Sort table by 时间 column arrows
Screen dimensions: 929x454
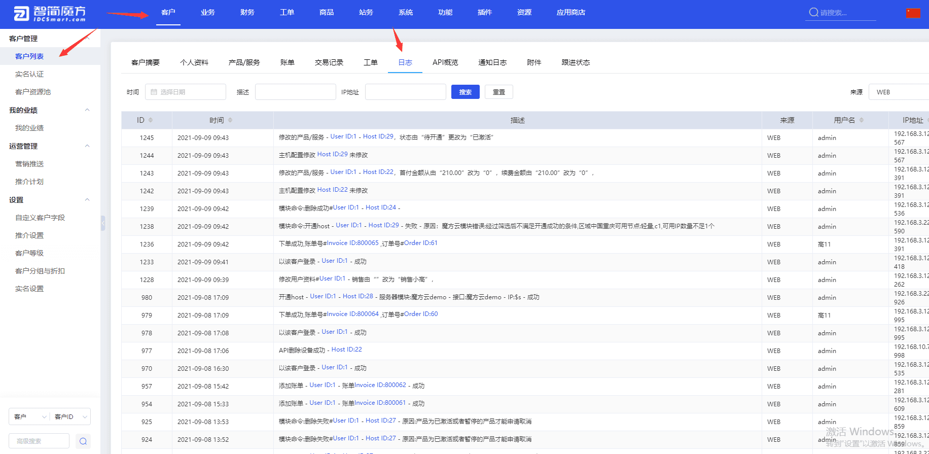point(230,120)
